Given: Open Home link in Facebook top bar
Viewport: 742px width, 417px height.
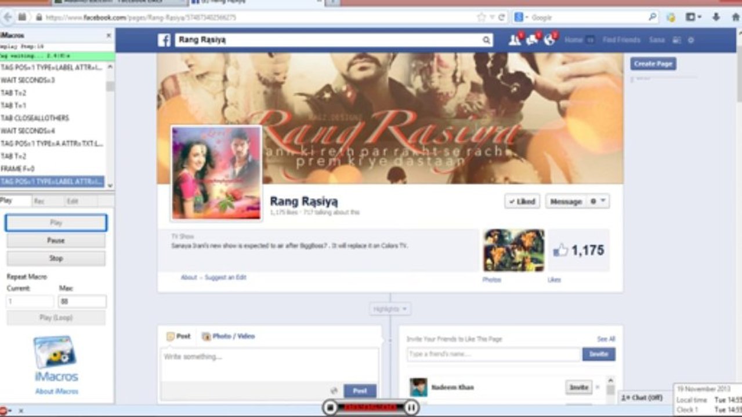Looking at the screenshot, I should (x=573, y=40).
